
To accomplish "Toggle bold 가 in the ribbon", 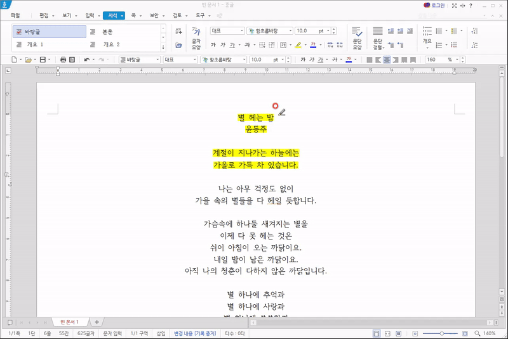I will [213, 45].
